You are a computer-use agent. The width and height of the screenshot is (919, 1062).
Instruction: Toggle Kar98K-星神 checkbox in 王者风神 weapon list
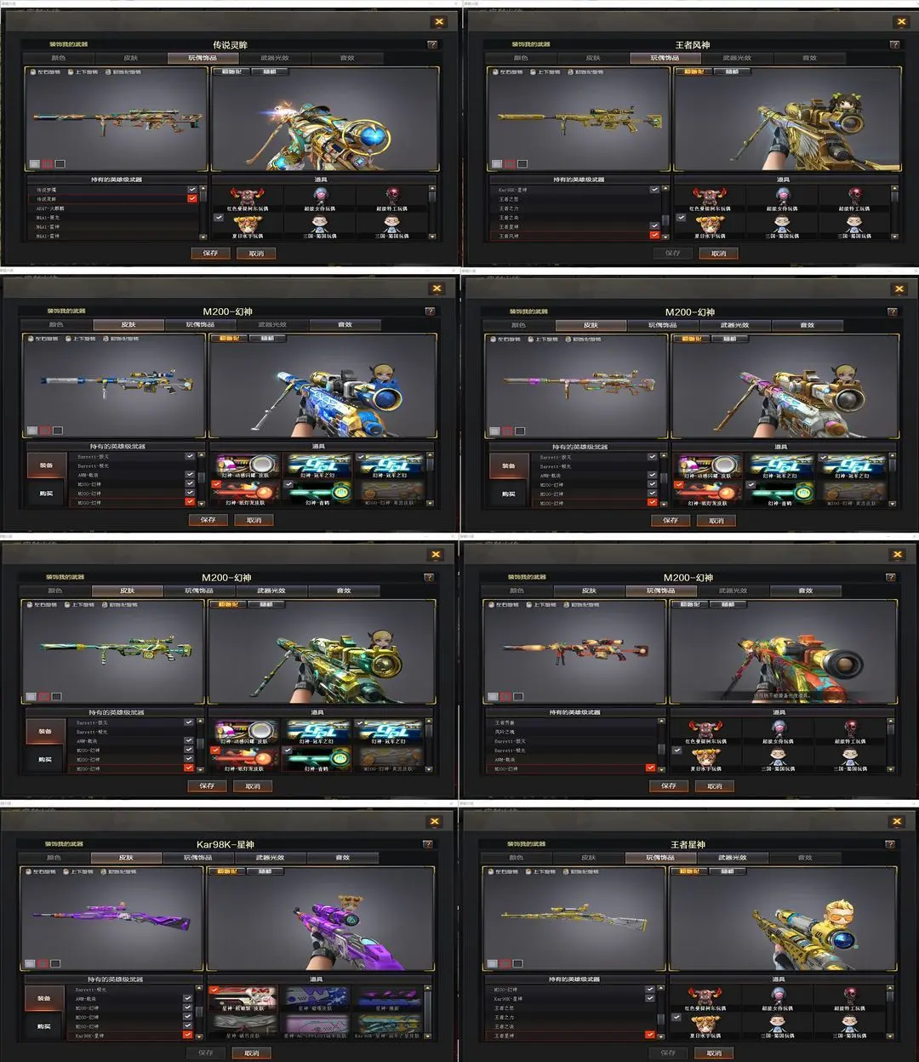[654, 189]
